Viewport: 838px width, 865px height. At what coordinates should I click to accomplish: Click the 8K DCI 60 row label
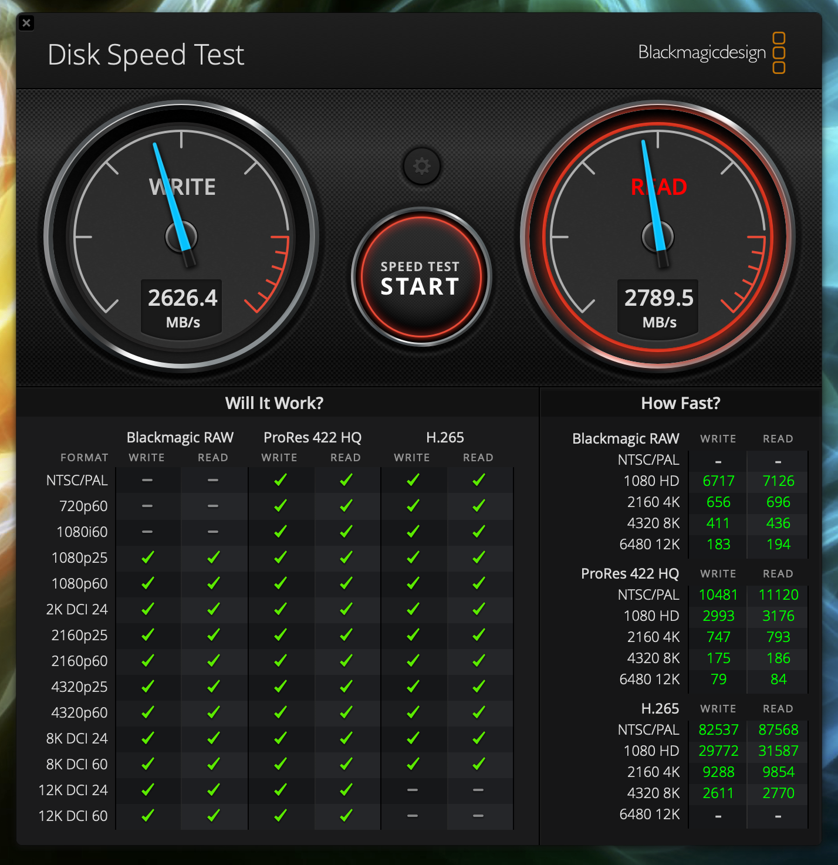point(77,765)
